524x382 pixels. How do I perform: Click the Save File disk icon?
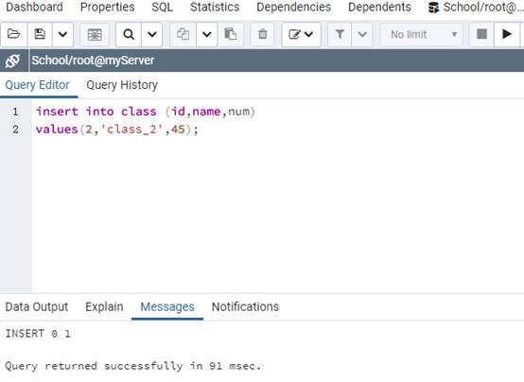40,34
